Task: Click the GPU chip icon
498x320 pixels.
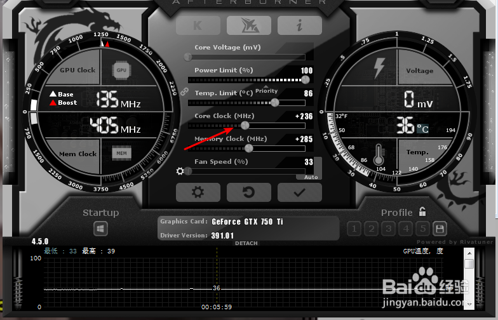Action: point(121,70)
